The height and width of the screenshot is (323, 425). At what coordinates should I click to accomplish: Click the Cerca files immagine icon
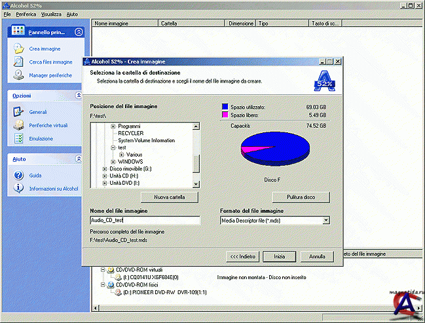pos(18,62)
